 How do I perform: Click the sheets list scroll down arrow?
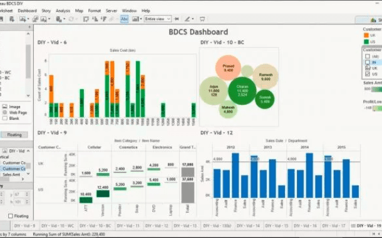click(x=28, y=96)
